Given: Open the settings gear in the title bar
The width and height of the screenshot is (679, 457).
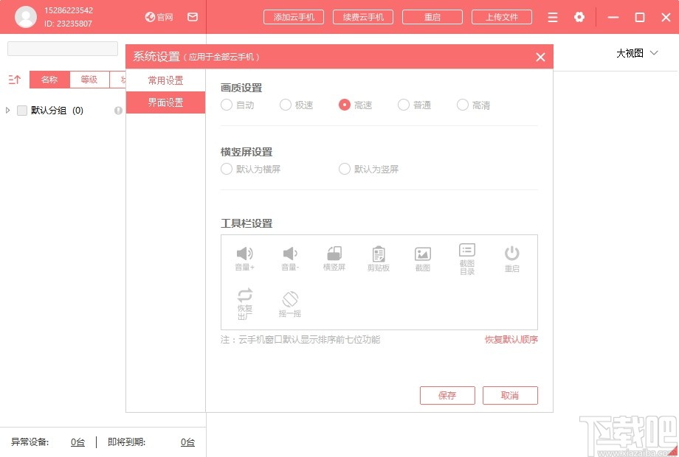Looking at the screenshot, I should point(579,17).
